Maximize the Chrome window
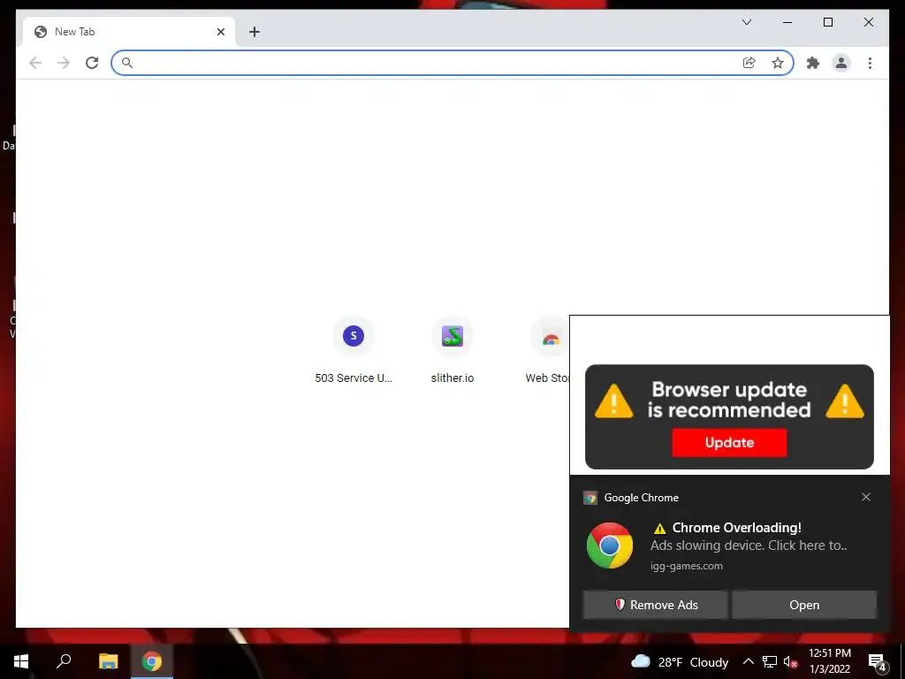 (x=827, y=22)
